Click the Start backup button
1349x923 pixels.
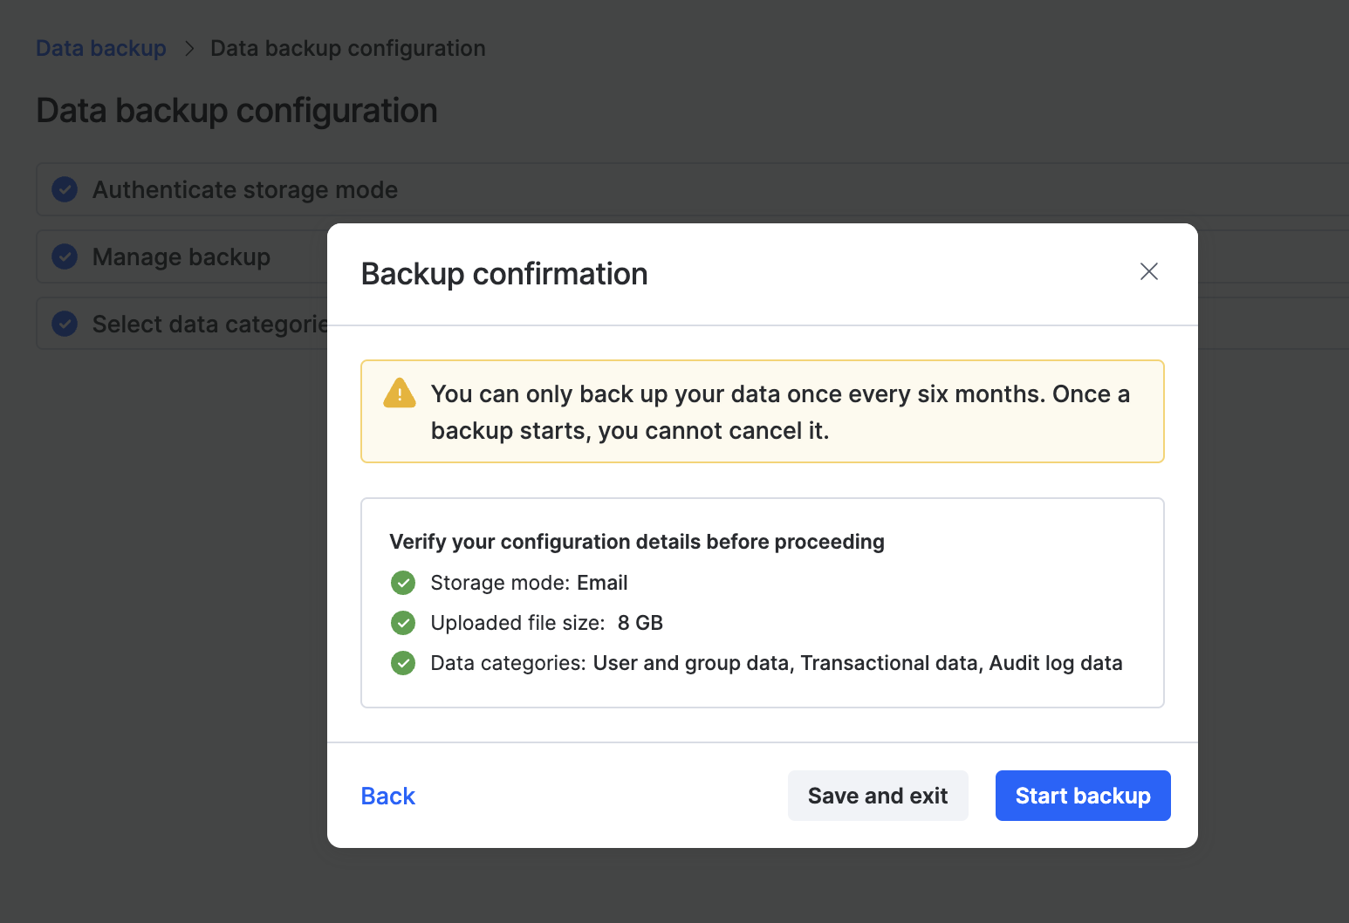point(1083,796)
